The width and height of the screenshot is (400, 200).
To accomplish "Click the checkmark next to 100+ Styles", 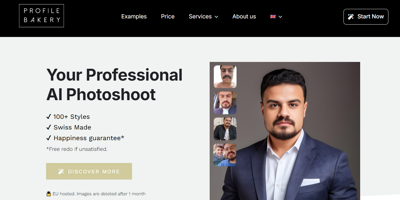I will click(x=49, y=117).
